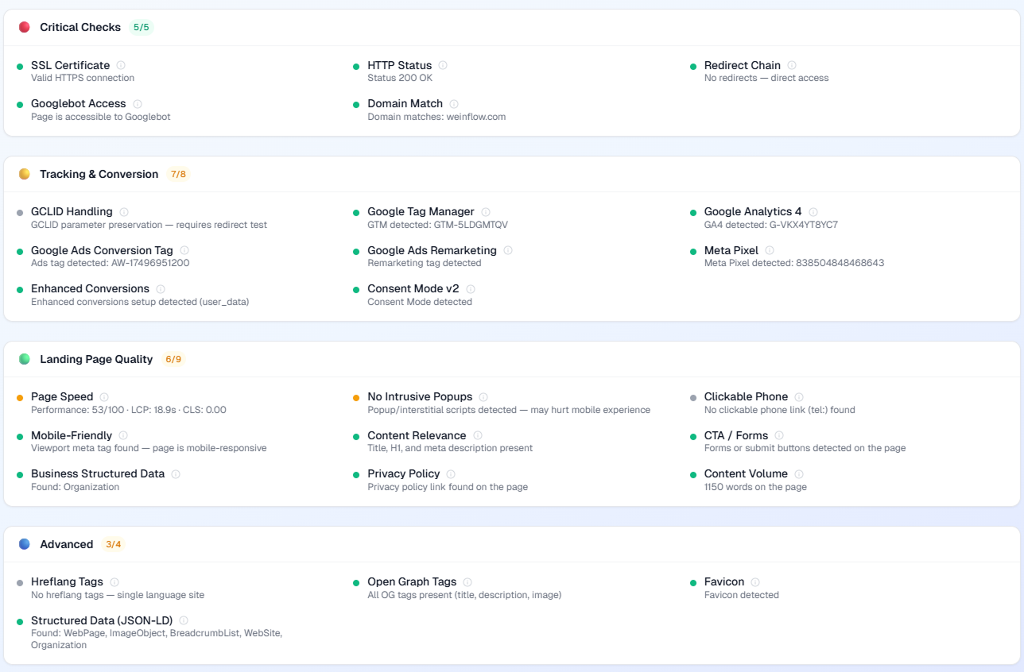Click the Advanced section heading
Viewport: 1024px width, 672px height.
67,544
